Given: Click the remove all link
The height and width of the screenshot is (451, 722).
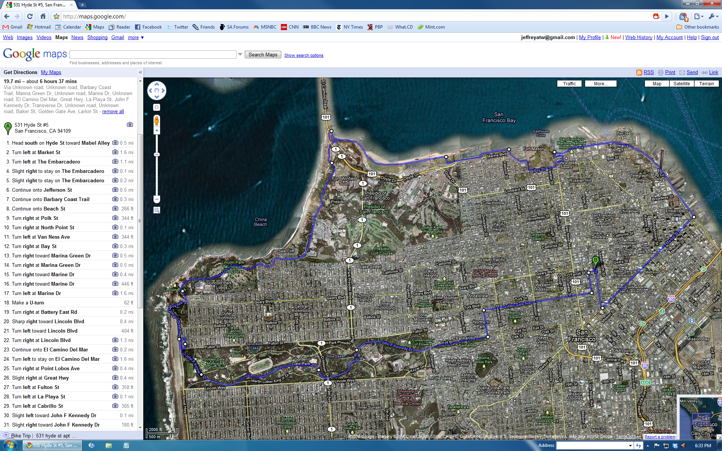Looking at the screenshot, I should (x=113, y=112).
